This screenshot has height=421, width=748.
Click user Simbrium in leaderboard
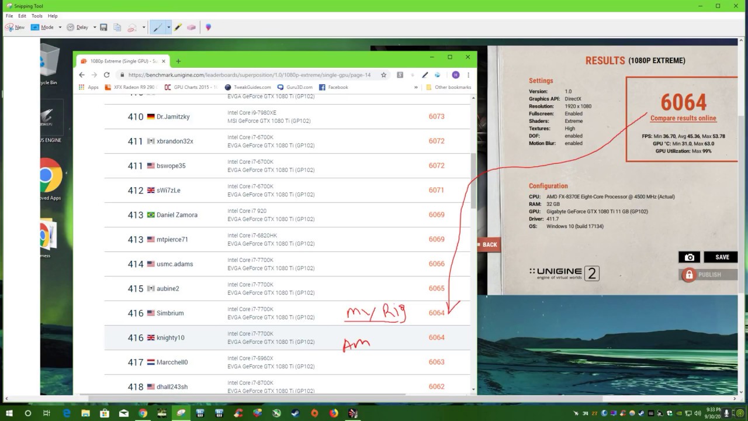click(170, 313)
